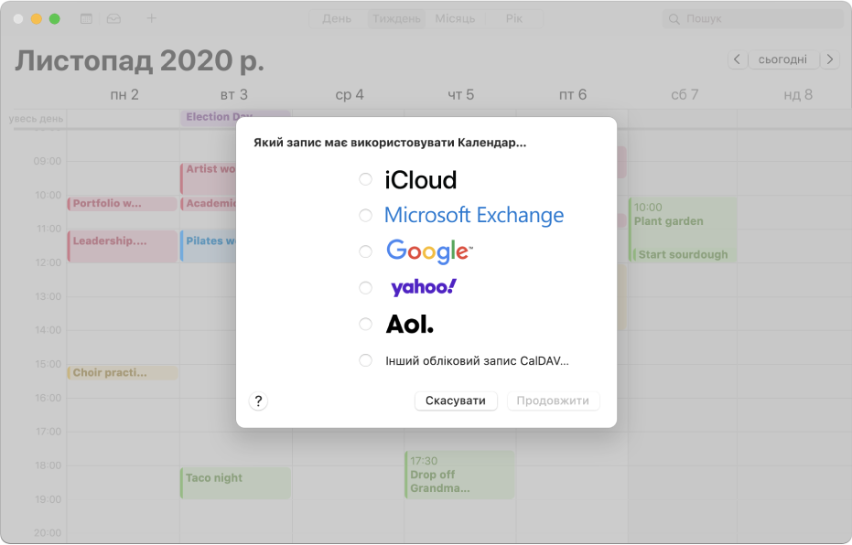Select the iCloud account radio button
852x545 pixels.
366,179
